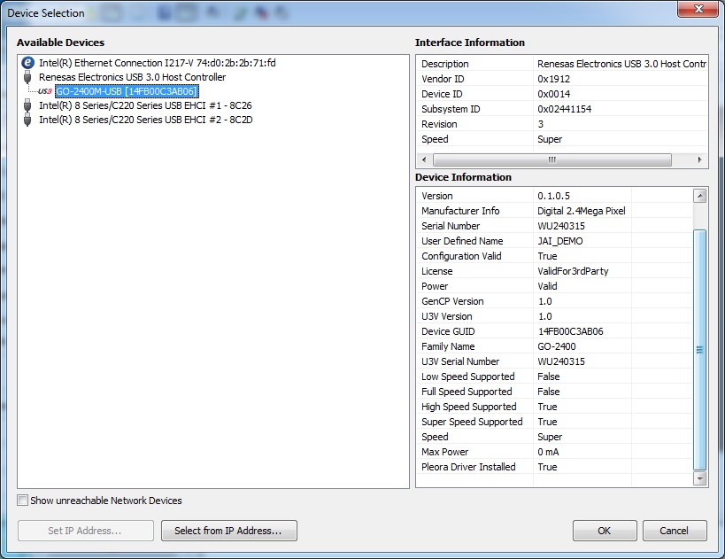Click the Description value Renesas Electronics USB 3.0
This screenshot has width=725, height=559.
(621, 64)
